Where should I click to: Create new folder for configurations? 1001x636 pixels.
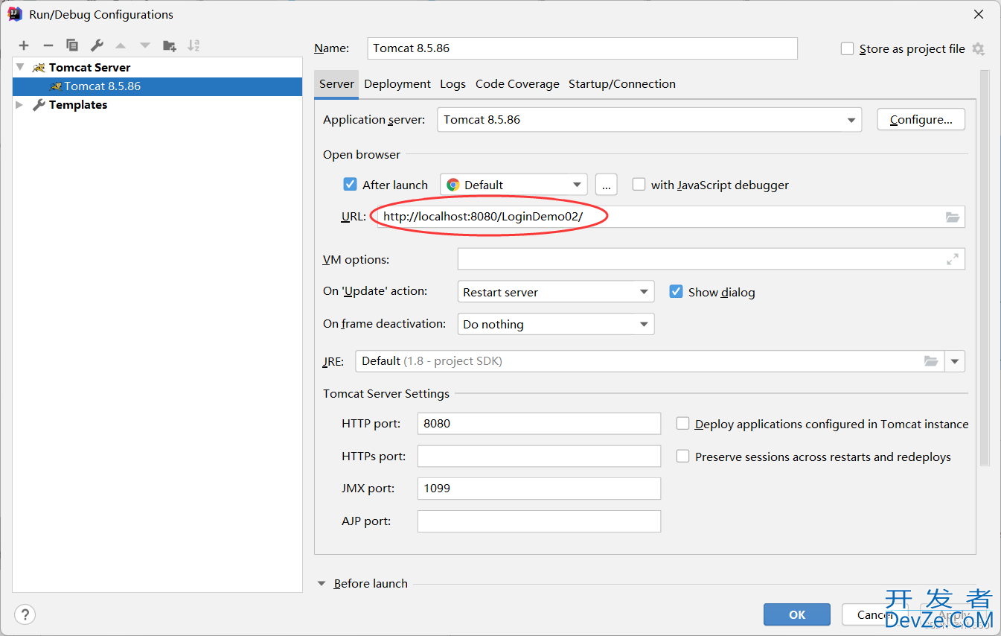pyautogui.click(x=170, y=45)
